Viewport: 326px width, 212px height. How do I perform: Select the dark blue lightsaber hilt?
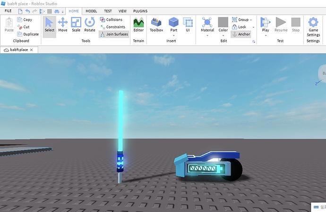coord(120,161)
